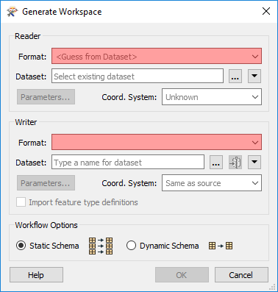
Task: Click the Reader dataset input field
Action: point(138,76)
